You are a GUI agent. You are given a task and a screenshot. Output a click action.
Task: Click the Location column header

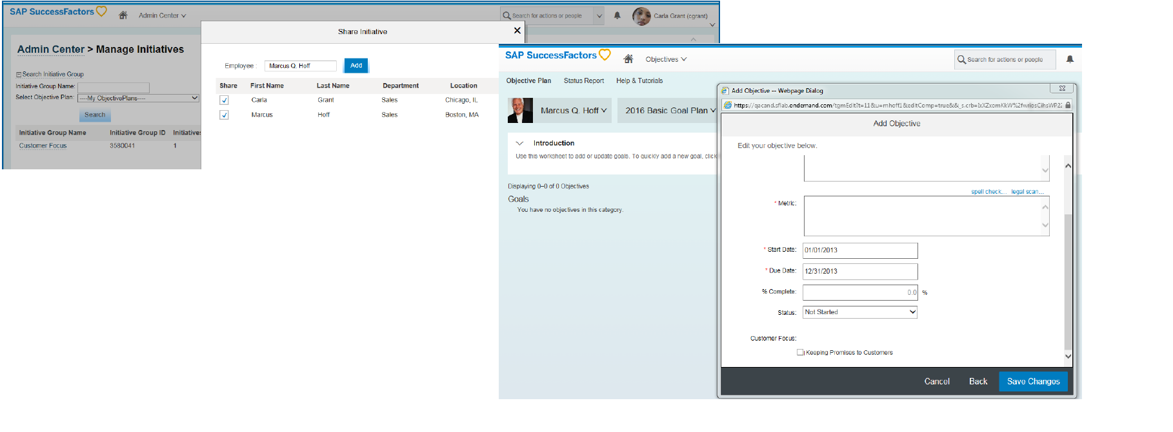pos(464,86)
